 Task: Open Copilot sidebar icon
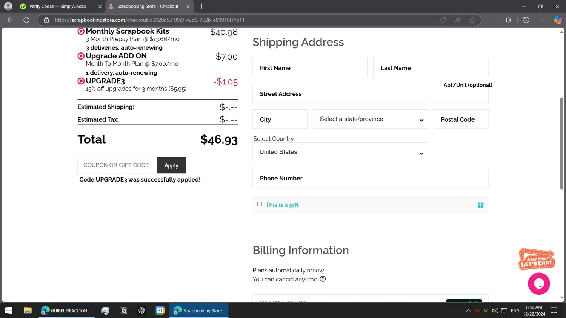coord(558,20)
